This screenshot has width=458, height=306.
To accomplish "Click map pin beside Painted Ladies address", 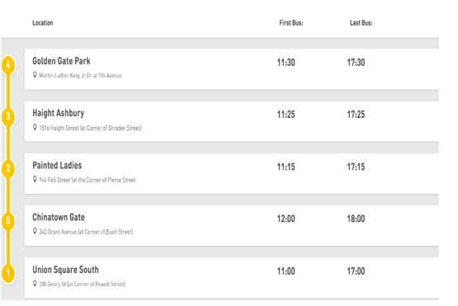I will tap(35, 179).
